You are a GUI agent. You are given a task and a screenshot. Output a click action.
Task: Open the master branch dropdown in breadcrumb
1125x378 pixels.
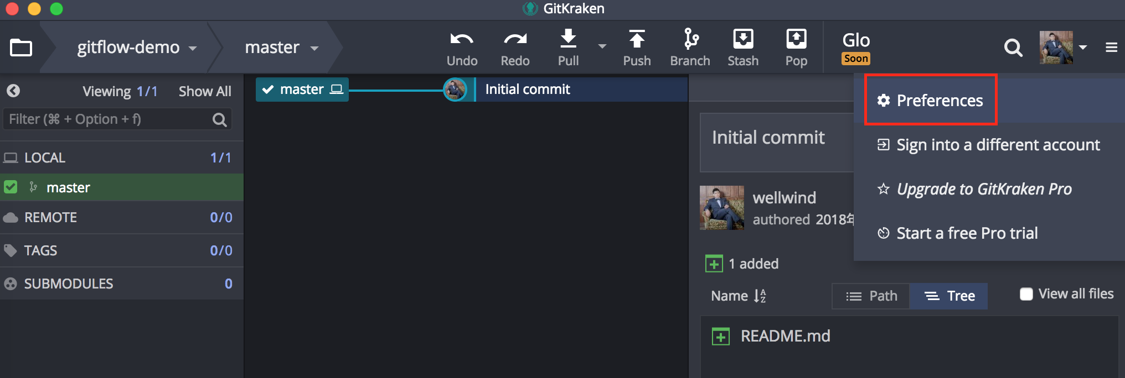pyautogui.click(x=281, y=48)
